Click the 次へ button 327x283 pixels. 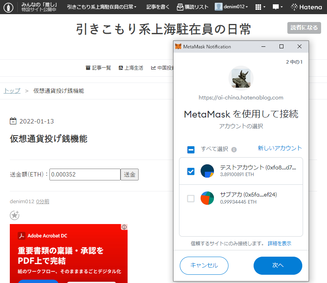click(x=278, y=265)
